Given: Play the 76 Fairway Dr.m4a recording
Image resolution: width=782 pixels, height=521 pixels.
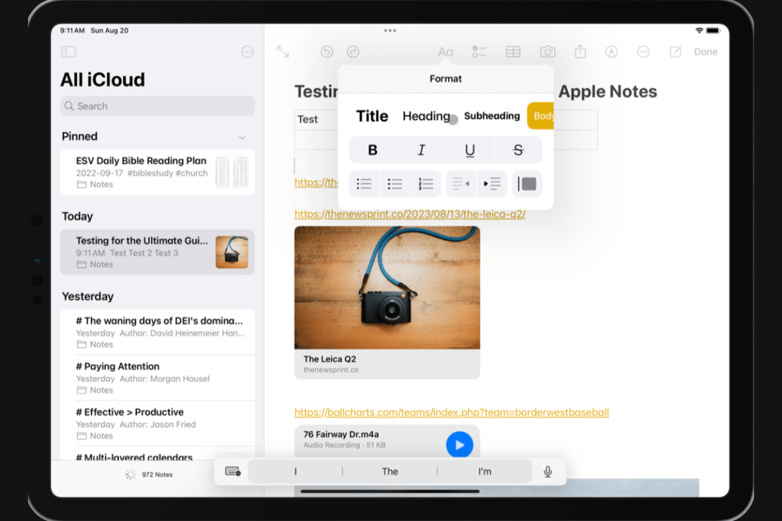Looking at the screenshot, I should coord(460,445).
